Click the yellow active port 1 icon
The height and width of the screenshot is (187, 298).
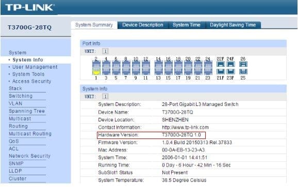(x=96, y=72)
